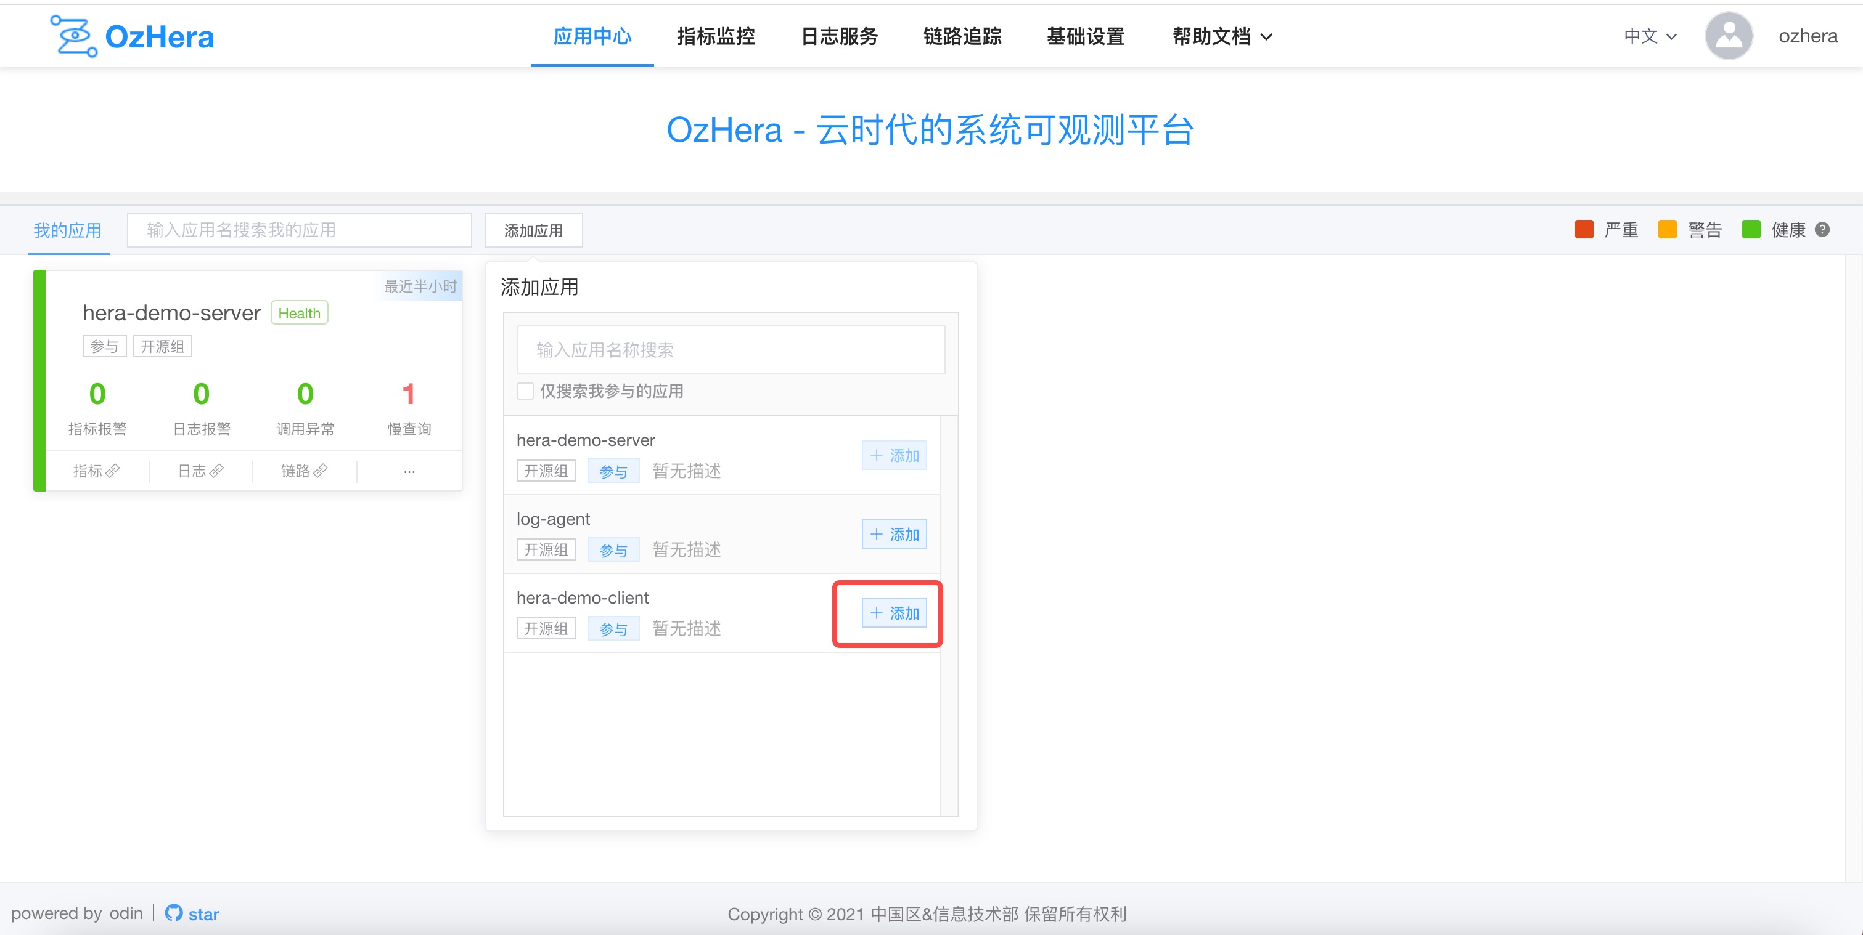Focus the 输入应用名搜索我的应用 search field
The width and height of the screenshot is (1863, 935).
(300, 230)
